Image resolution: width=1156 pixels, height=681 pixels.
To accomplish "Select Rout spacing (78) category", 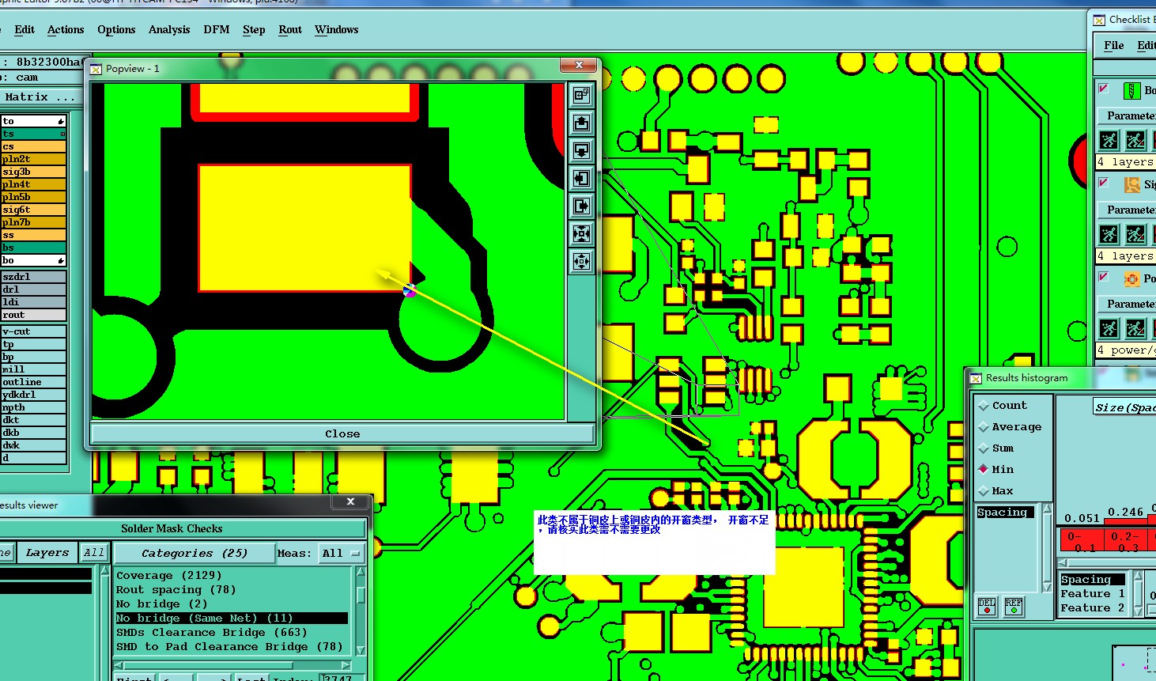I will (176, 590).
